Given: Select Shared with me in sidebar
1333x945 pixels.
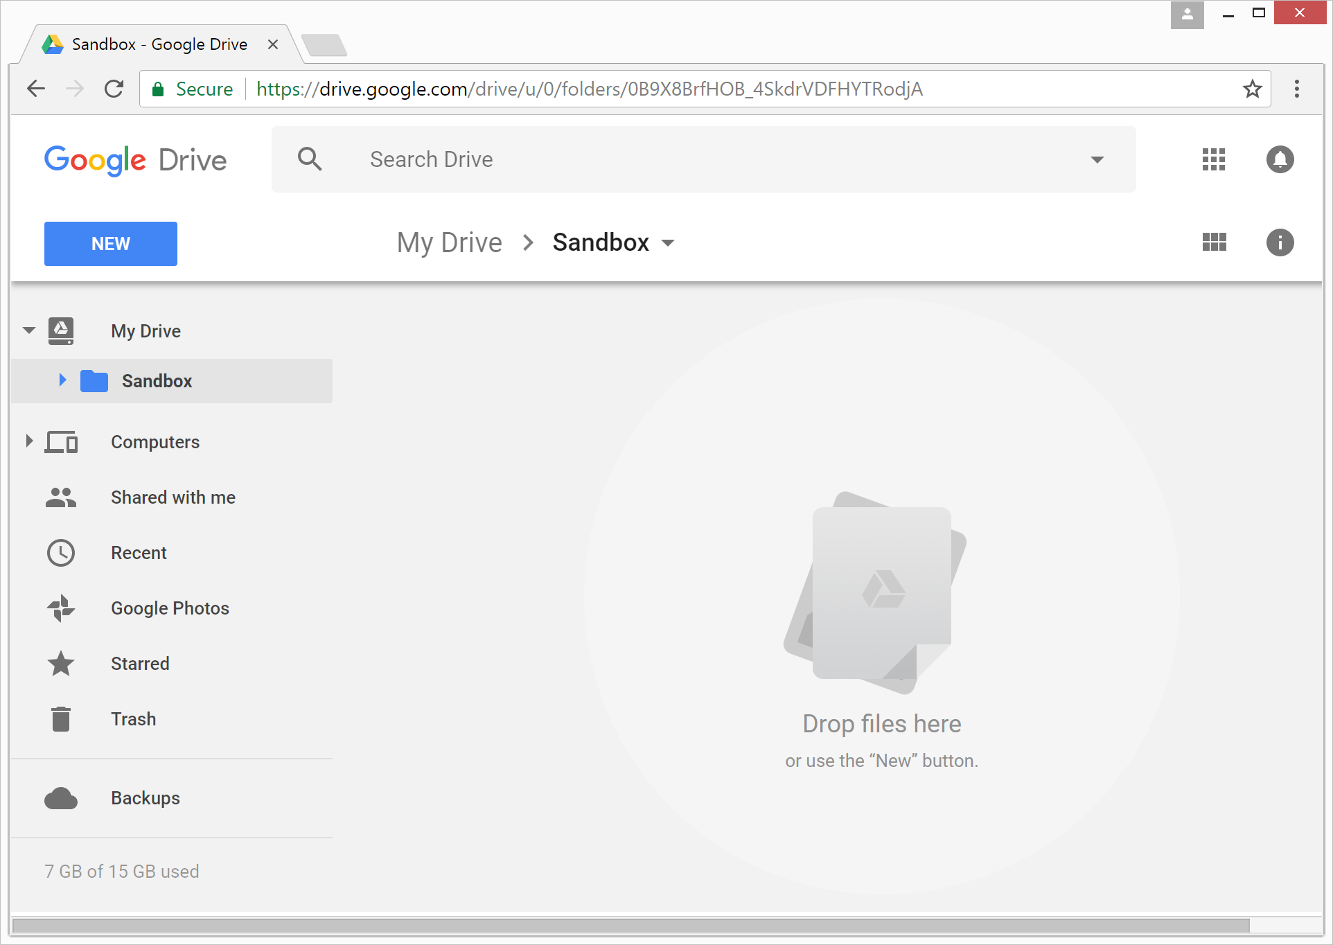Looking at the screenshot, I should [x=175, y=497].
